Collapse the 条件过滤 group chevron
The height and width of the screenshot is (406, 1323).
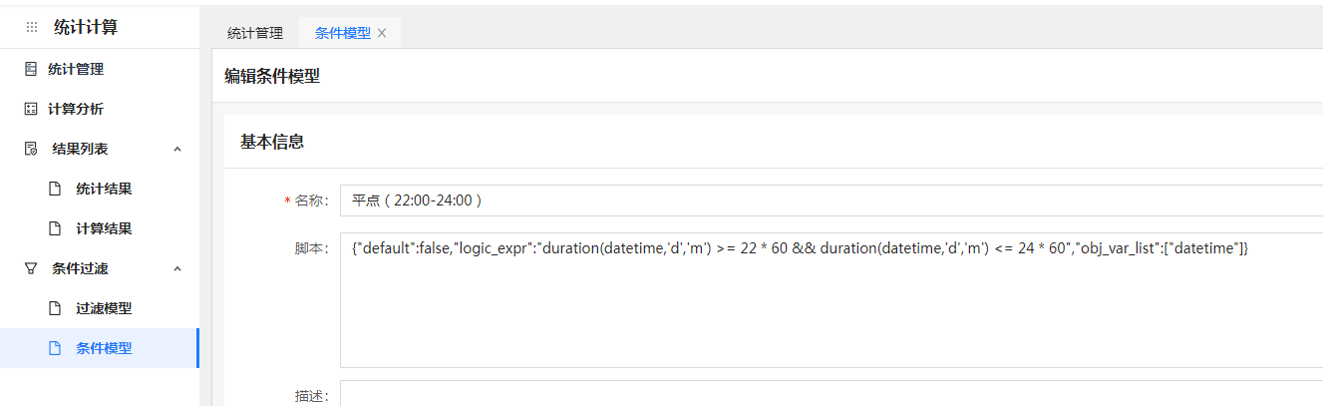177,268
